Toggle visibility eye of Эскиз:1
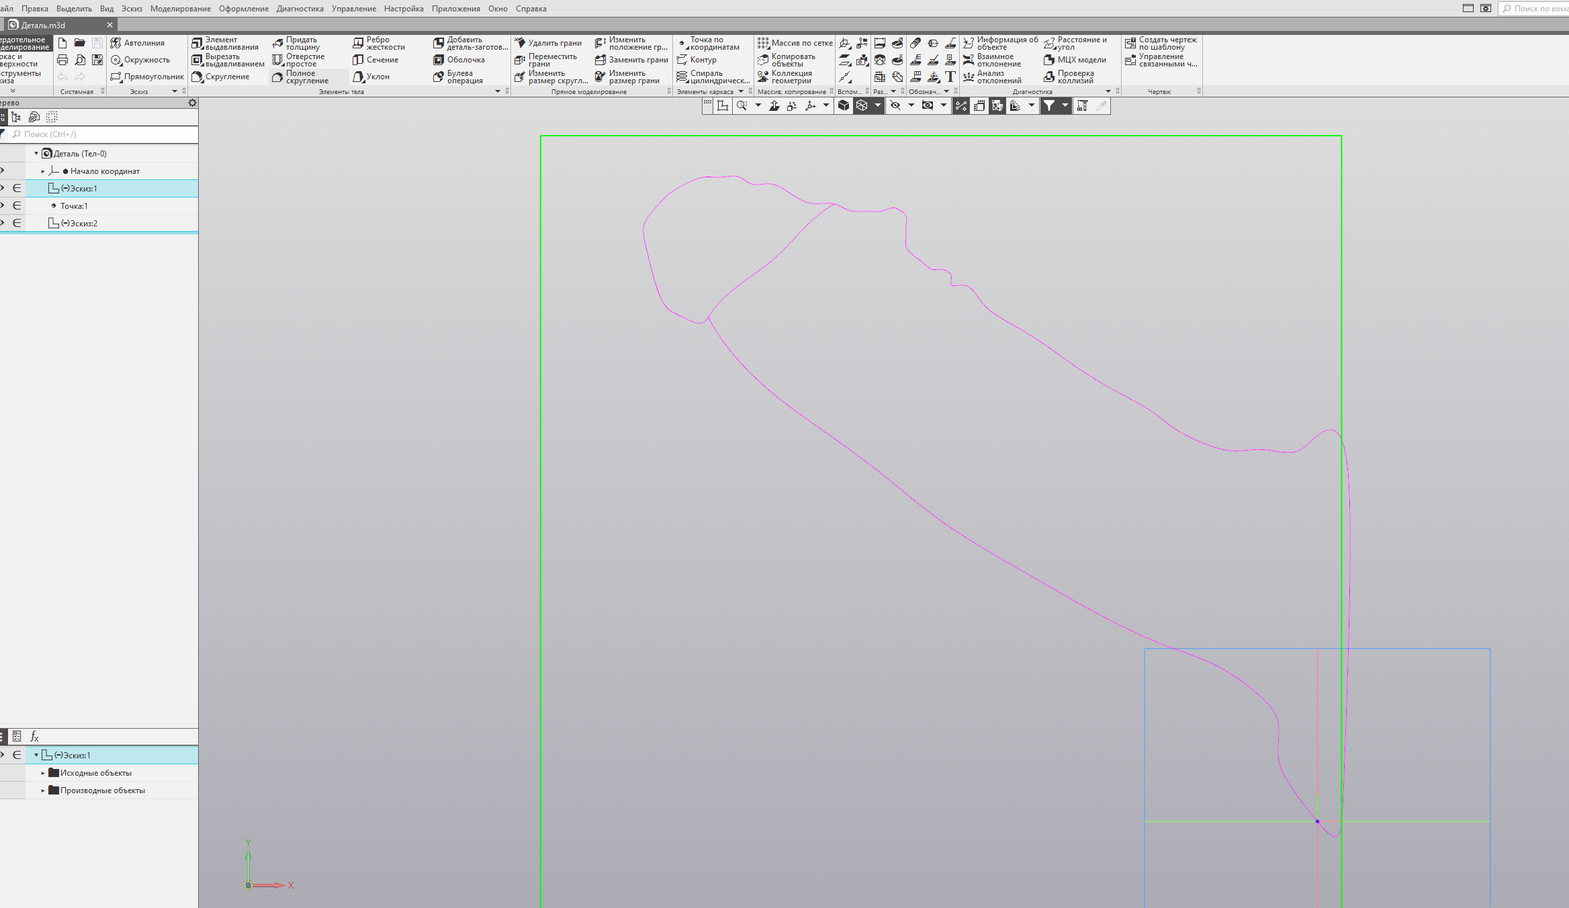This screenshot has height=908, width=1569. tap(3, 188)
